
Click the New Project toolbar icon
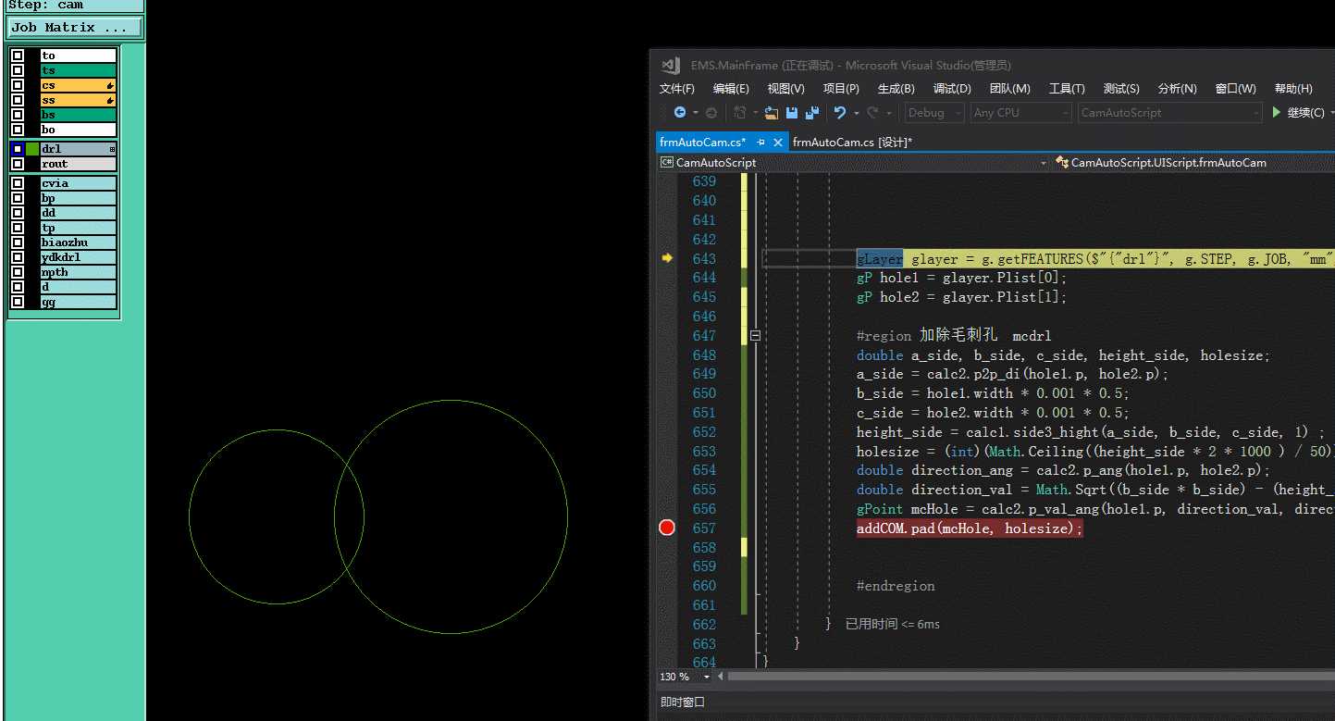(x=740, y=113)
